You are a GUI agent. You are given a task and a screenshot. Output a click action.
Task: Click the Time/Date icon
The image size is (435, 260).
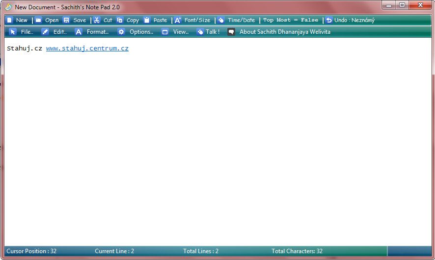[x=221, y=20]
